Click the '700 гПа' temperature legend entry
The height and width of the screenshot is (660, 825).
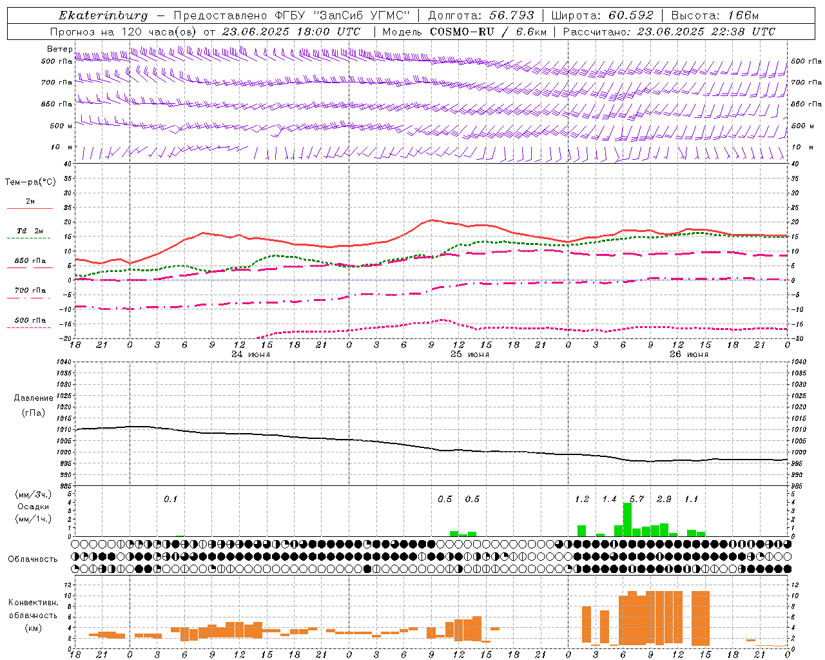[30, 290]
